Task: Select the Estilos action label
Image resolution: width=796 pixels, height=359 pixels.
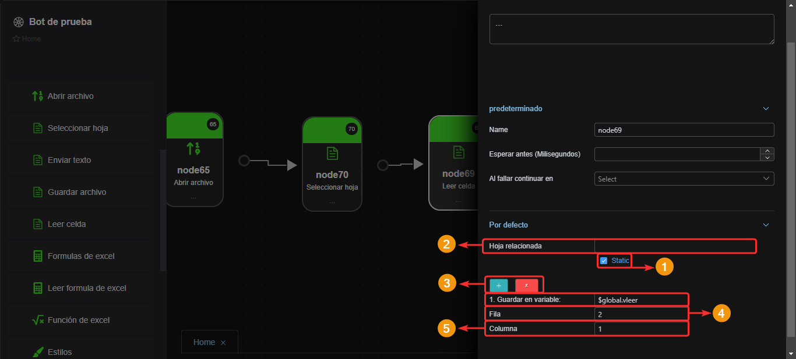Action: click(x=60, y=352)
